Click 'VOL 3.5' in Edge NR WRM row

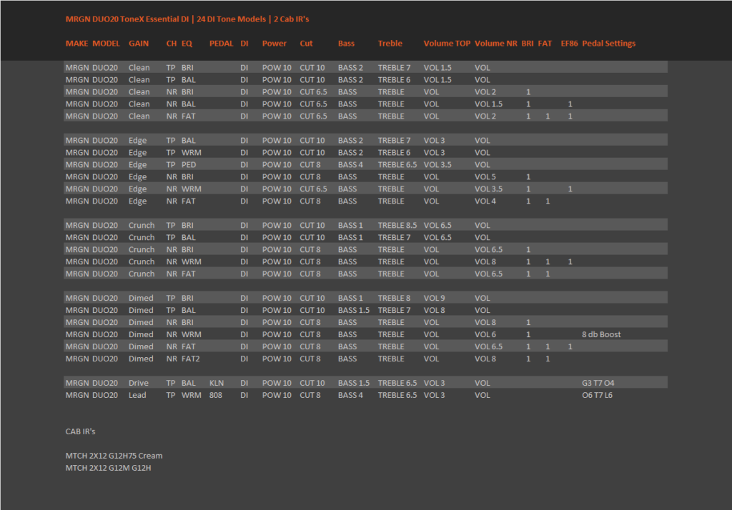tap(488, 189)
